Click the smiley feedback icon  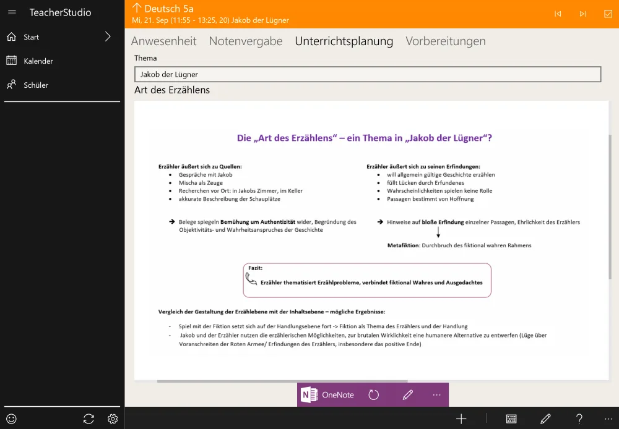pyautogui.click(x=11, y=418)
